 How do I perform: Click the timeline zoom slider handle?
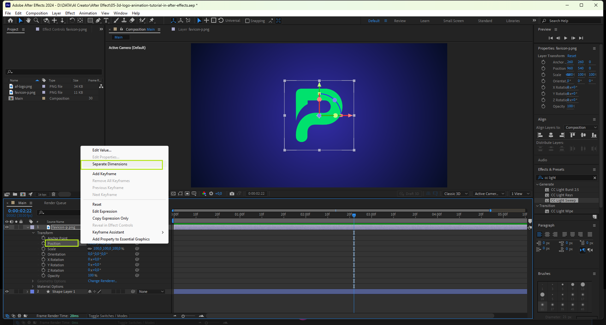coord(183,316)
